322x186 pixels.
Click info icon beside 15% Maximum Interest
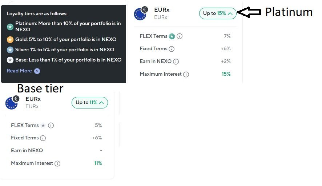click(186, 74)
